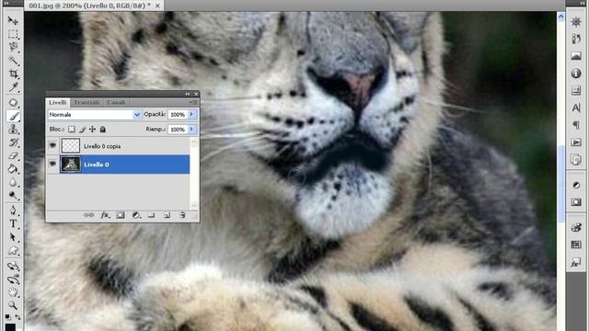The height and width of the screenshot is (331, 589).
Task: Open the Actions panel play icon
Action: click(x=576, y=143)
